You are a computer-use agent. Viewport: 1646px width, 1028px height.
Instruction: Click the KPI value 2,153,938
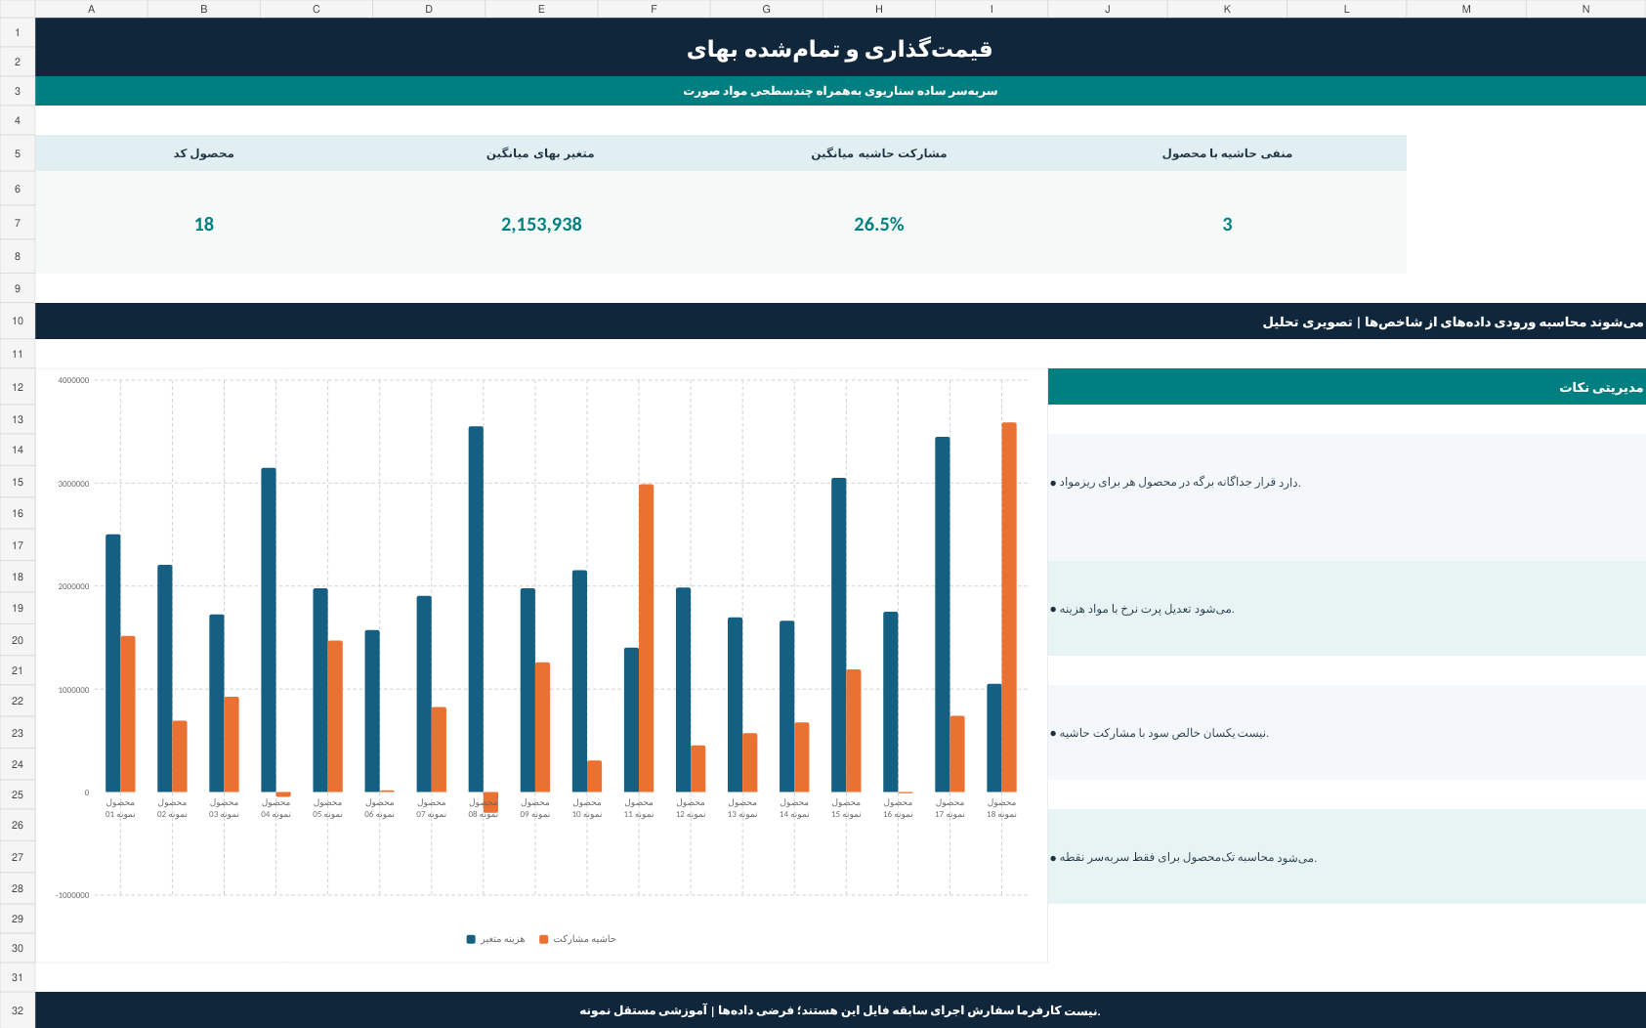pyautogui.click(x=541, y=224)
